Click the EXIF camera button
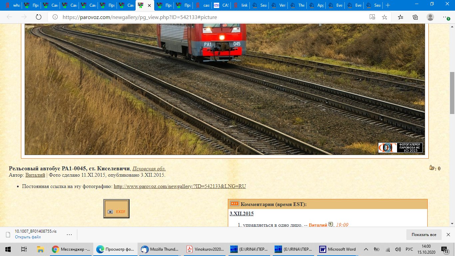Screen dimensions: 455x256 pos(116,209)
